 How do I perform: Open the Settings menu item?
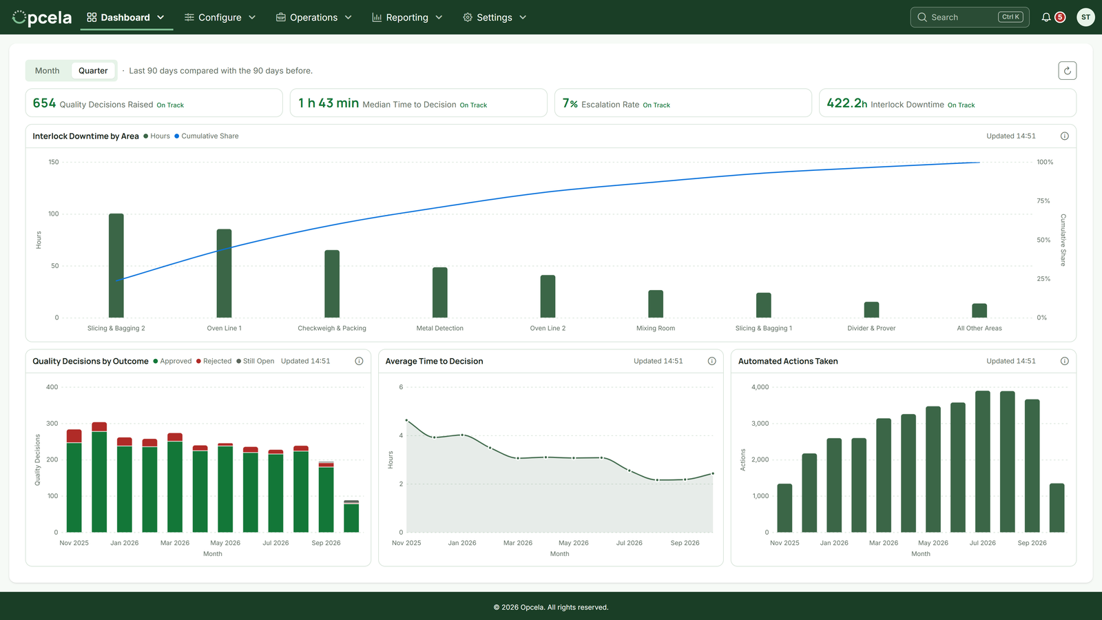pyautogui.click(x=495, y=17)
